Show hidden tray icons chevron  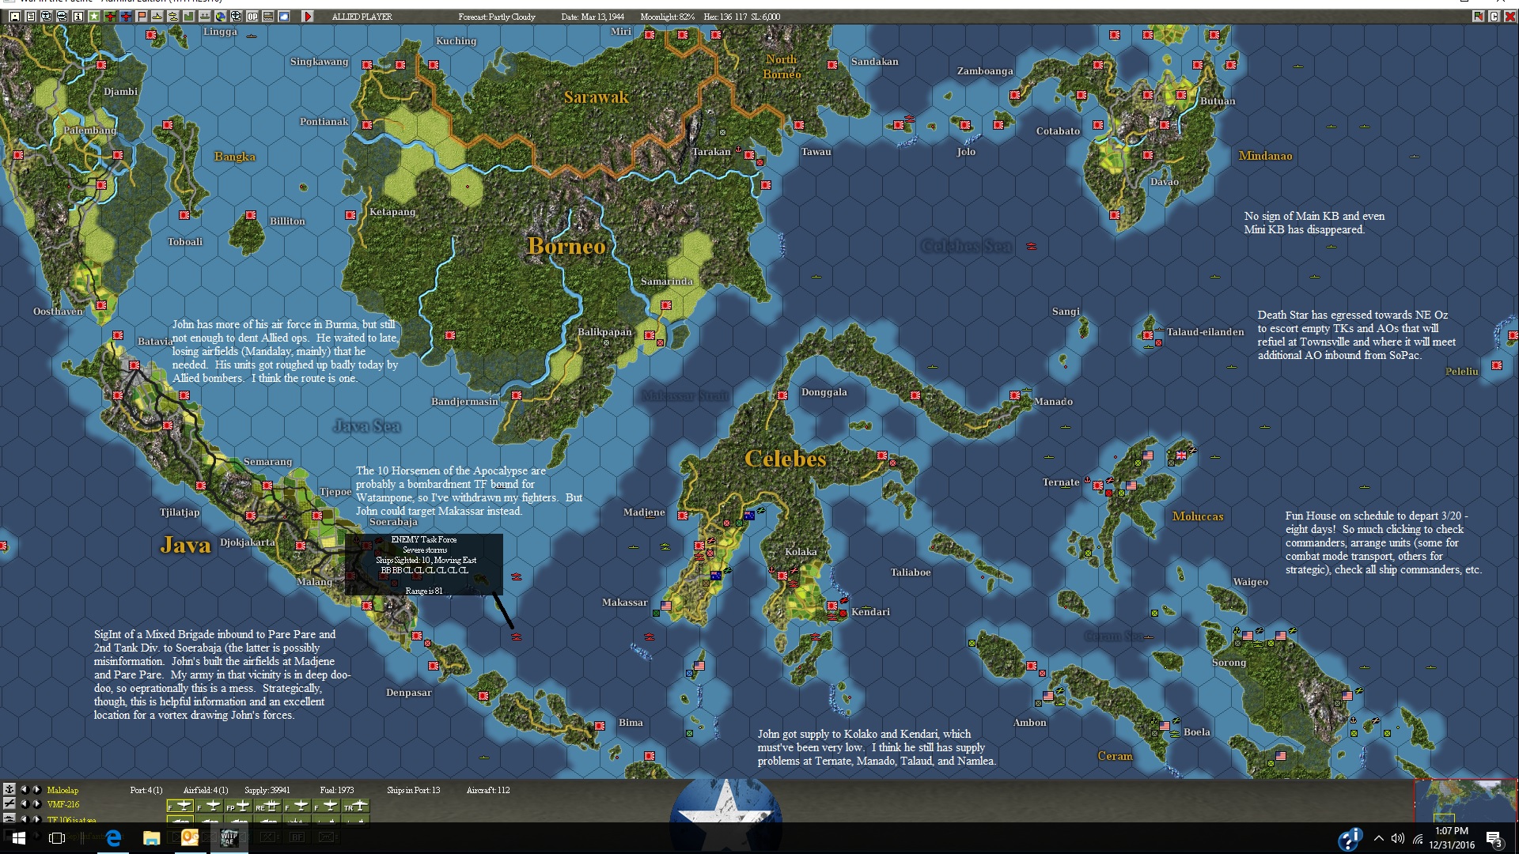(x=1379, y=838)
